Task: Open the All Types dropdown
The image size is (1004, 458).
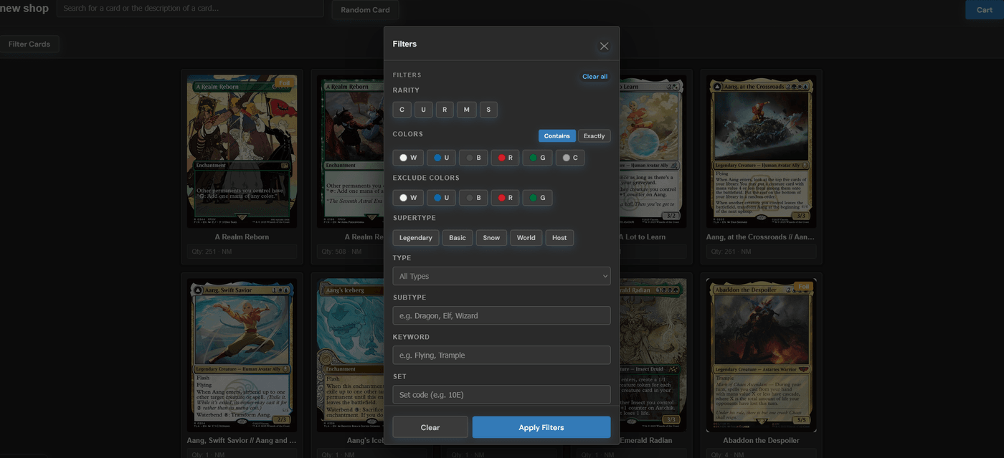Action: coord(501,276)
